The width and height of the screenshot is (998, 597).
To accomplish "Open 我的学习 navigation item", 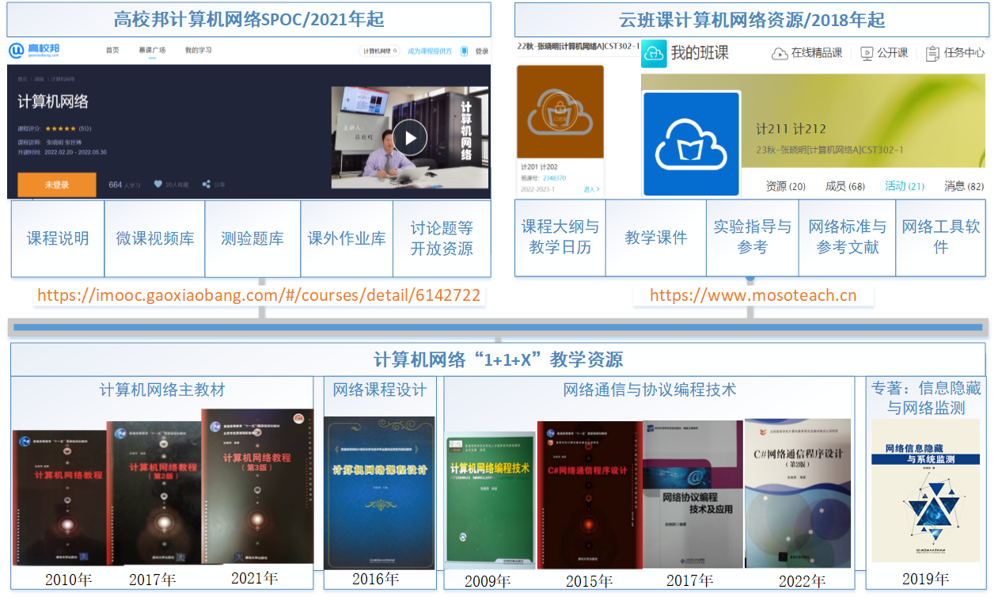I will pos(198,51).
